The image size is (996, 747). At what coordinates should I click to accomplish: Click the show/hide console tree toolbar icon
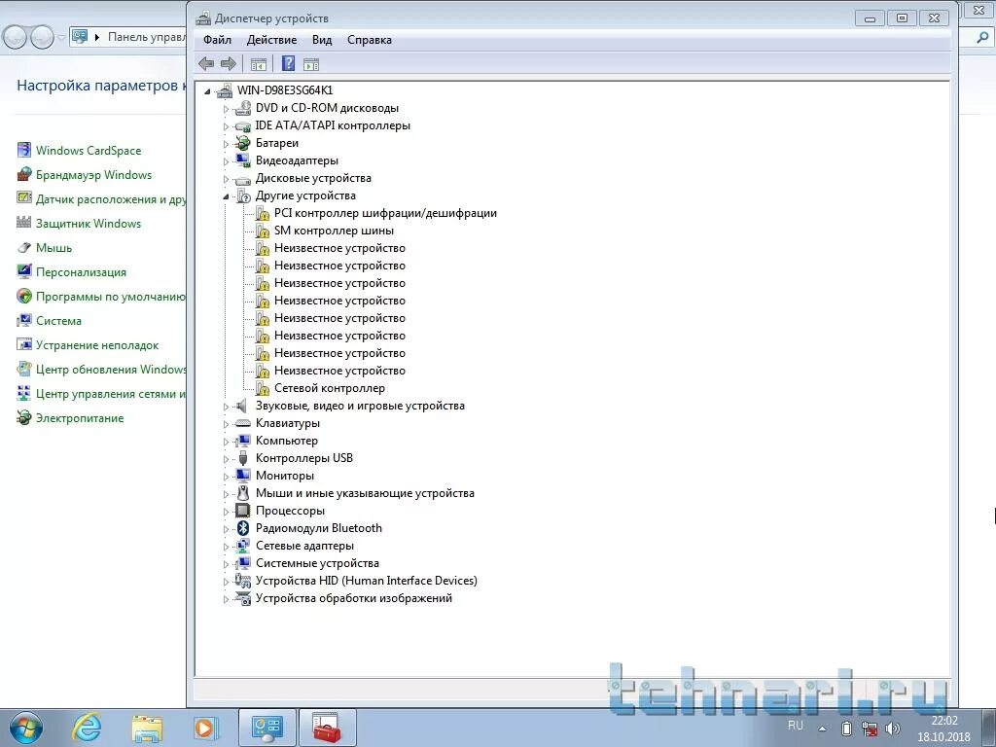coord(258,63)
